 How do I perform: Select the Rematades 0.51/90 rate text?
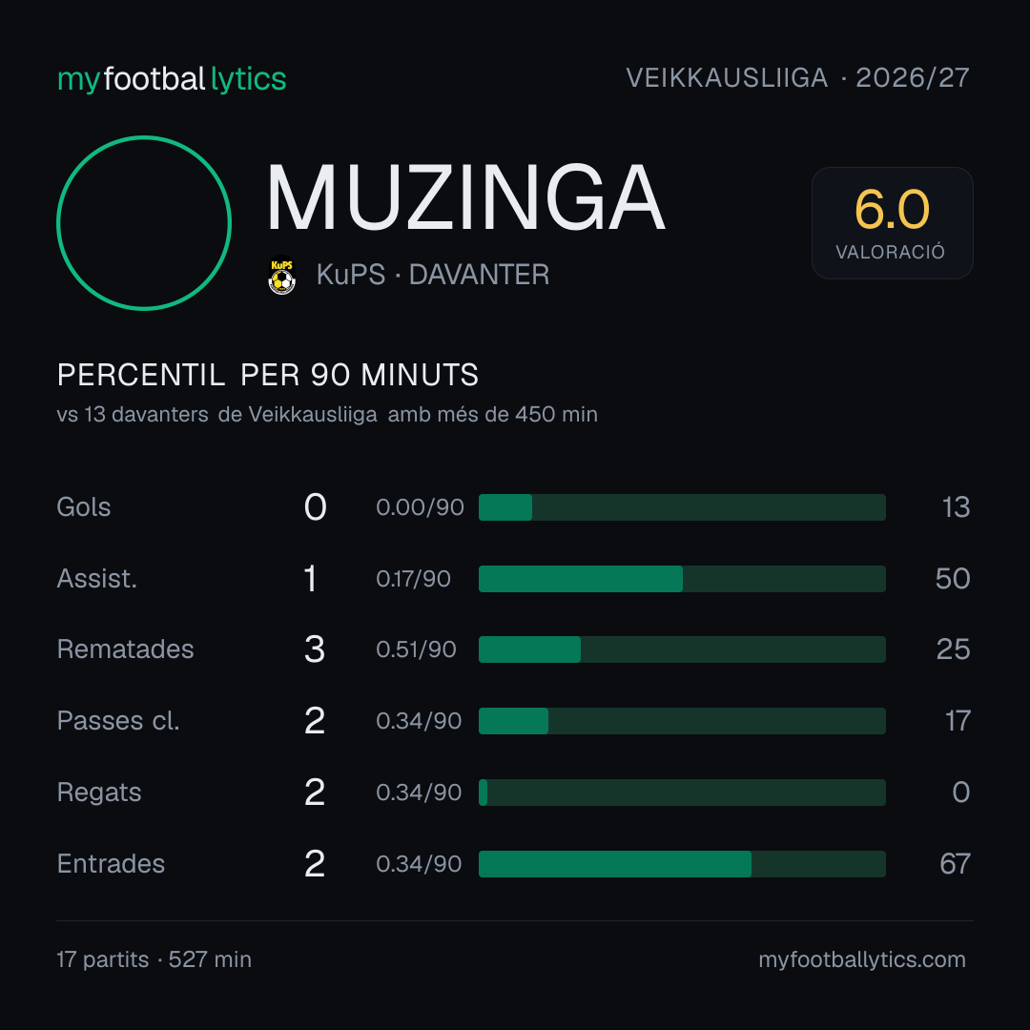416,649
